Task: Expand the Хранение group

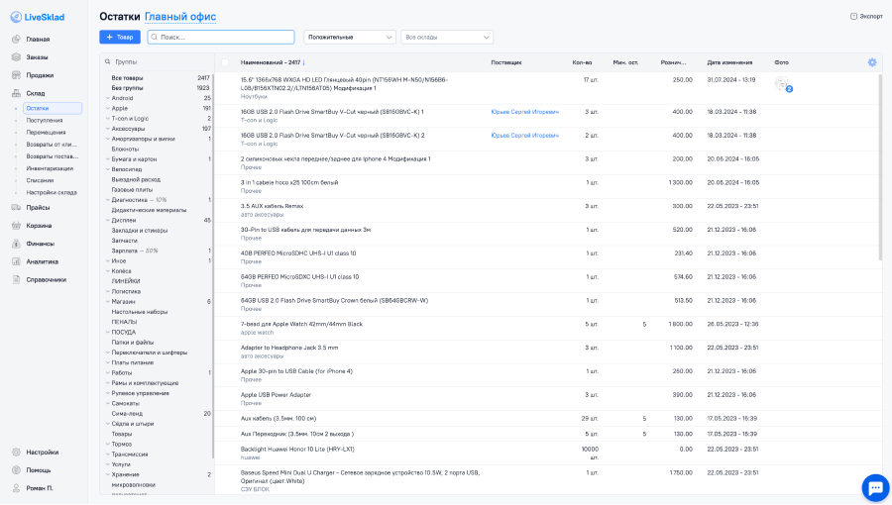Action: click(107, 475)
